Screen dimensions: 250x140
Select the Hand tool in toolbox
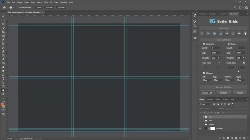3,90
